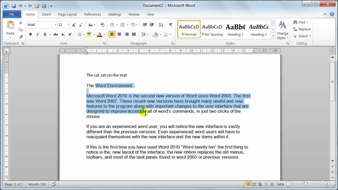338x190 pixels.
Task: Apply the Heading 2 style
Action: pyautogui.click(x=259, y=30)
